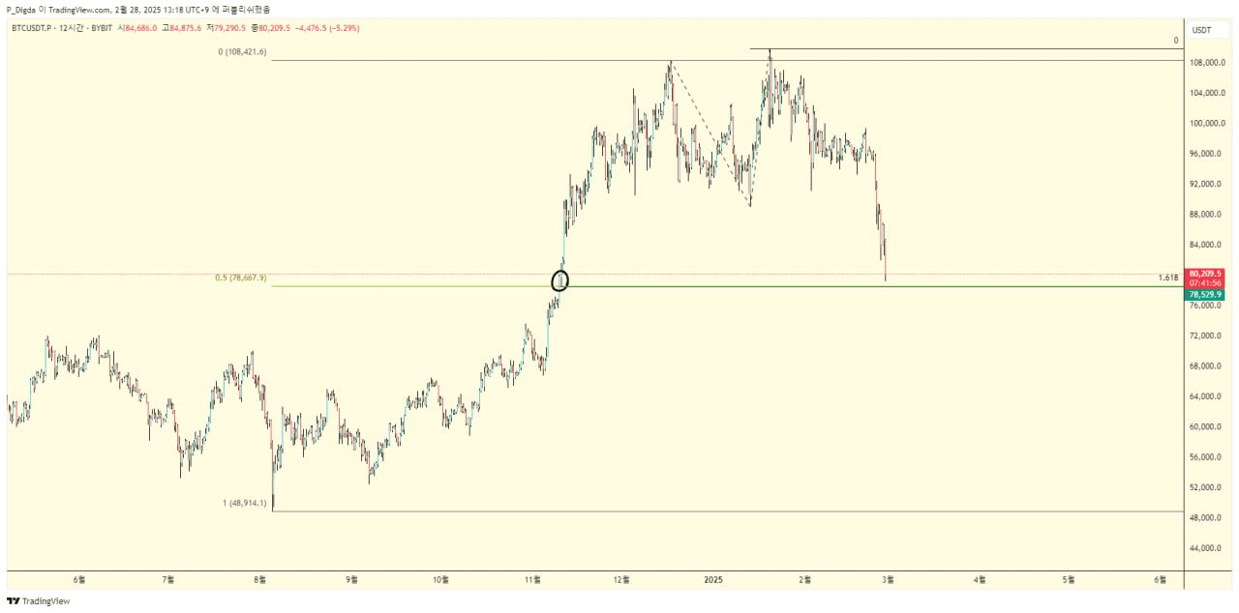
Task: Click the 11월 time axis label
Action: 532,580
